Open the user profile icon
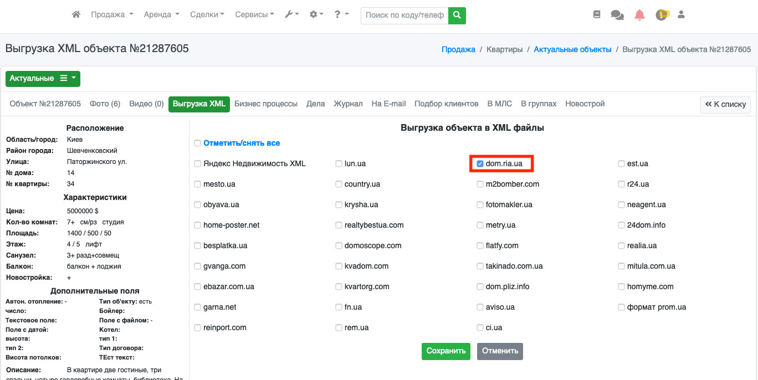Screen dimensions: 758x380 click(x=682, y=15)
